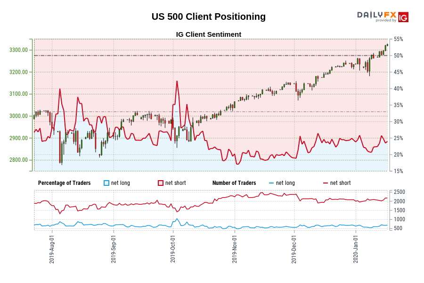Click the red IG logo badge
The height and width of the screenshot is (283, 424).
pos(403,17)
